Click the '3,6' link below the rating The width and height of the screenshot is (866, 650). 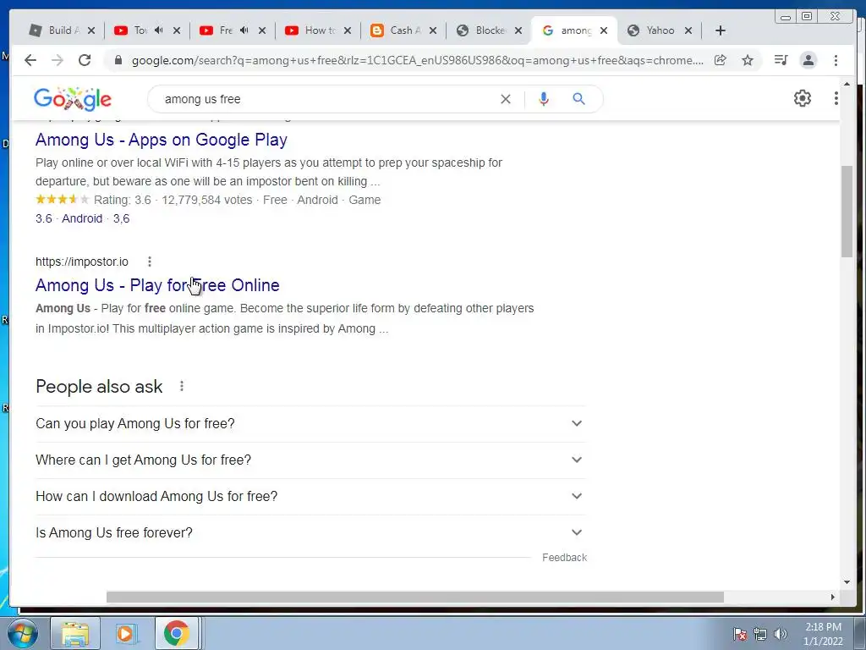click(x=122, y=218)
